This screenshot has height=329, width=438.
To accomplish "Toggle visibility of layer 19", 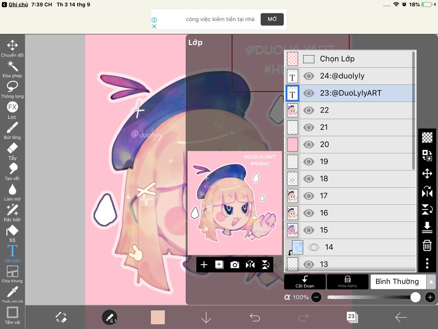I will [309, 162].
